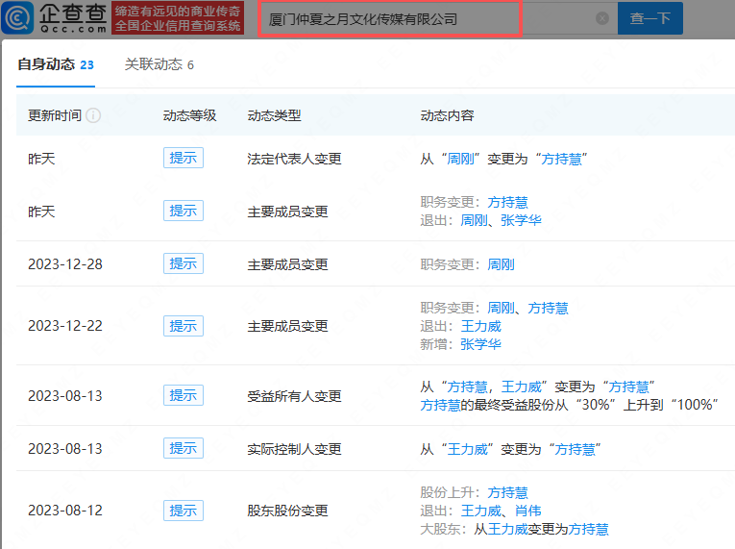Clear search text with the X icon

(602, 18)
